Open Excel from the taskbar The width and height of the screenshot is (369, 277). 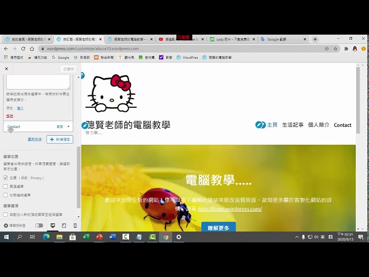pos(86,237)
